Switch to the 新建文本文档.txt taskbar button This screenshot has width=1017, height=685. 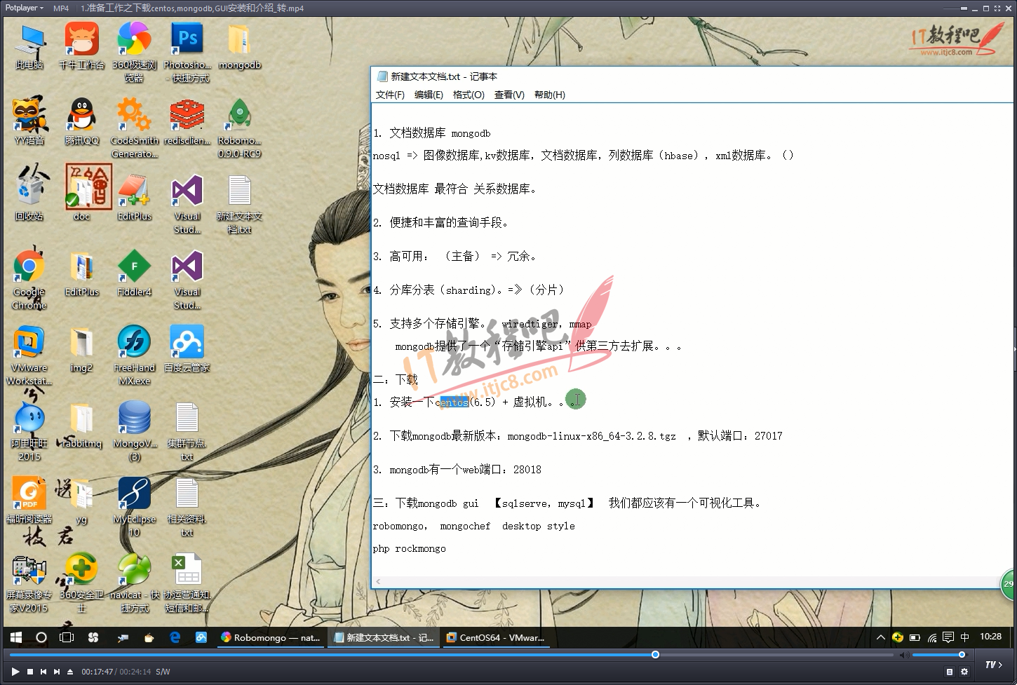pos(384,637)
